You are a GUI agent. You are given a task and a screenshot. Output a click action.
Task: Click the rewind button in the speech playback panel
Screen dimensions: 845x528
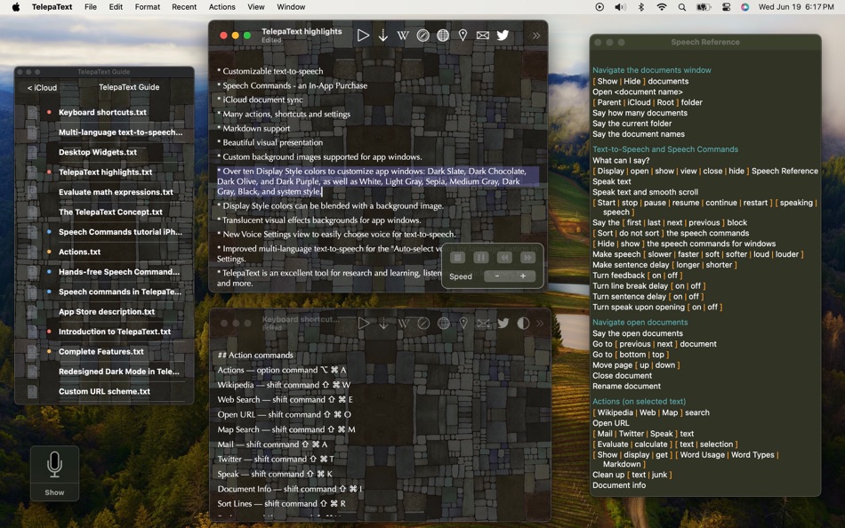(x=504, y=258)
